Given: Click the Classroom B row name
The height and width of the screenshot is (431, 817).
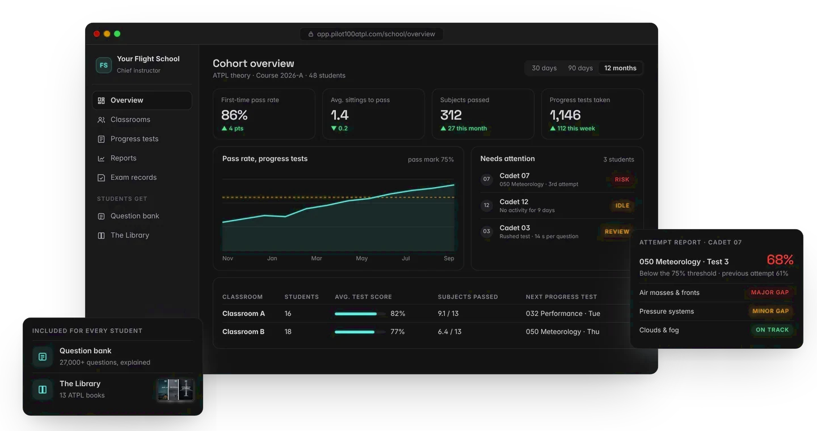Looking at the screenshot, I should click(243, 332).
